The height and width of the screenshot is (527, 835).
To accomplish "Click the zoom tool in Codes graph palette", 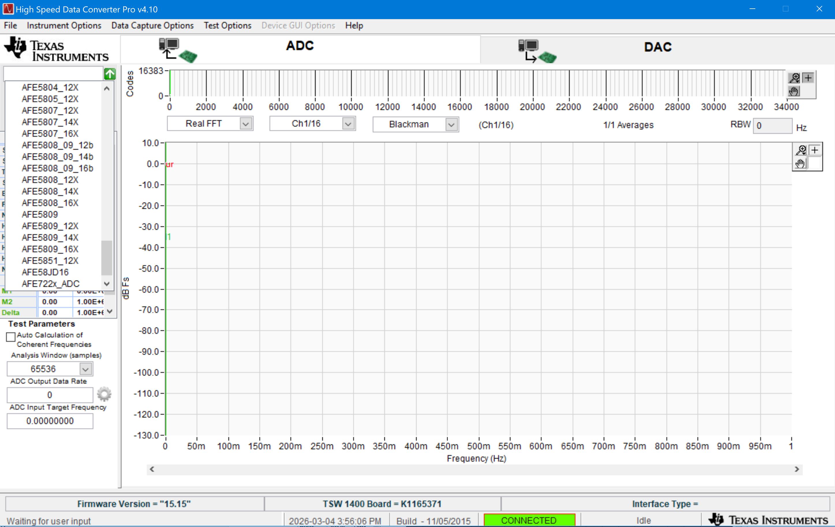I will 794,78.
